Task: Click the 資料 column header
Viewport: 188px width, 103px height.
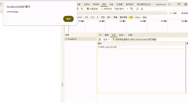Action: point(141,43)
